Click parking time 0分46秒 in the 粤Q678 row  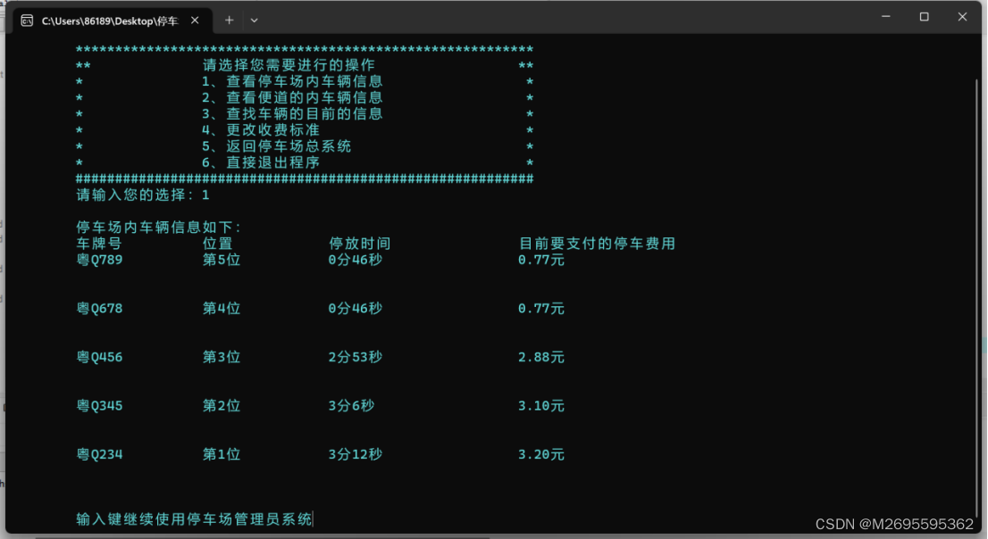coord(356,309)
